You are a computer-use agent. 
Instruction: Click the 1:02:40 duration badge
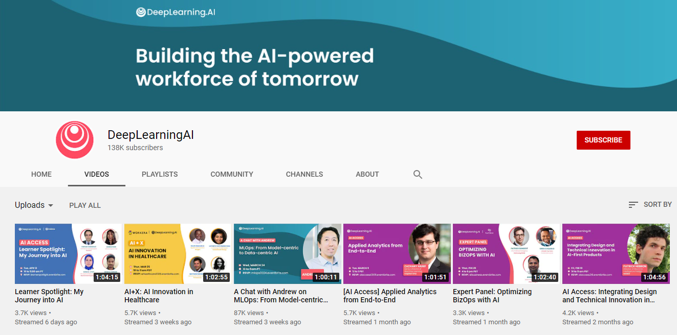[x=545, y=277]
